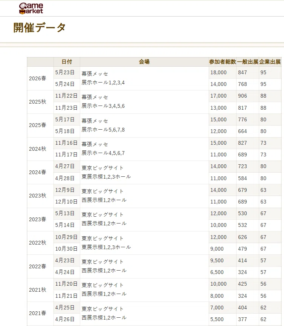Click the attendance value 9,500
The image size is (284, 326).
(217, 260)
